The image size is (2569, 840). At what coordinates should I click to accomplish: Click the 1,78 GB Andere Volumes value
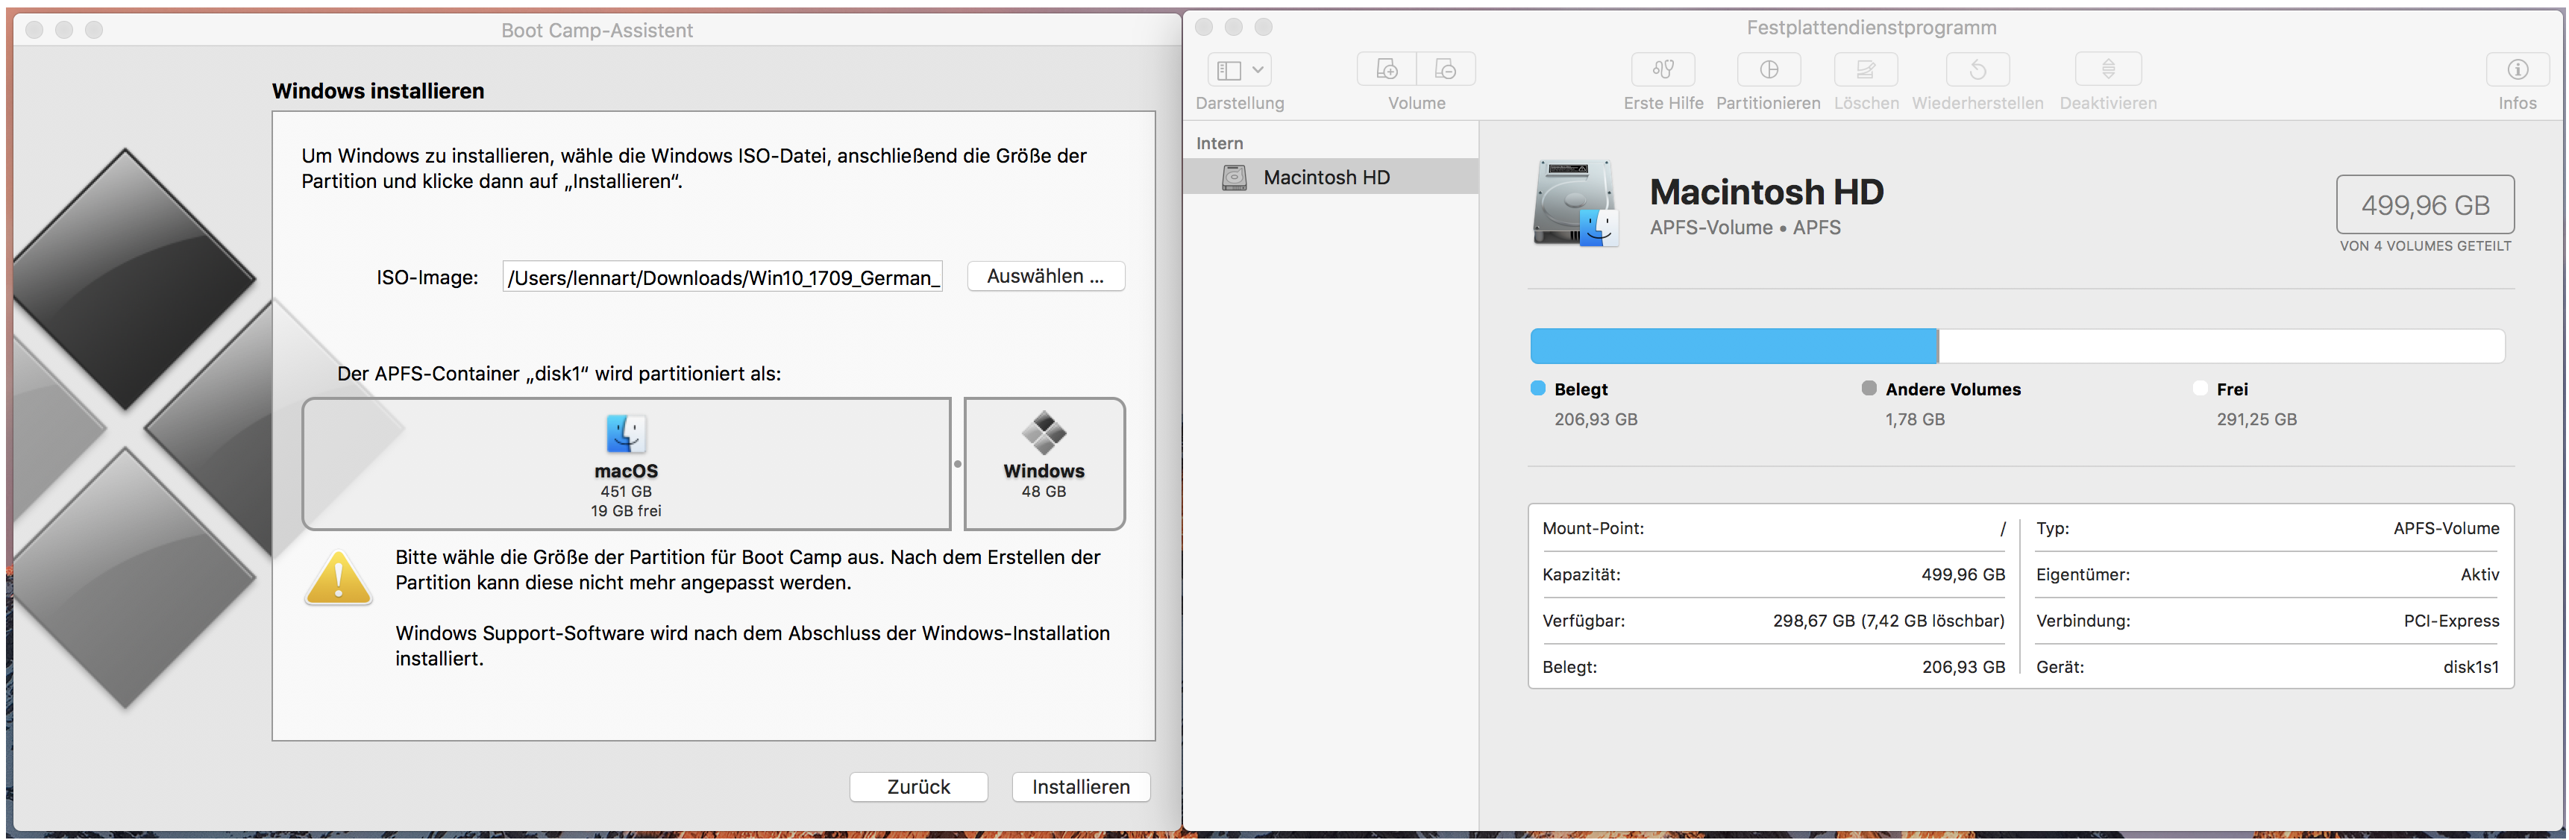point(1915,419)
